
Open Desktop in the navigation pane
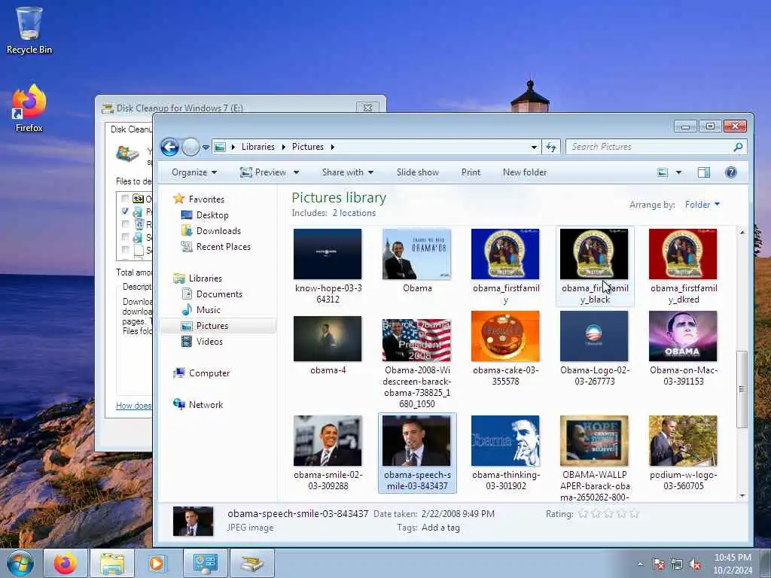click(212, 215)
